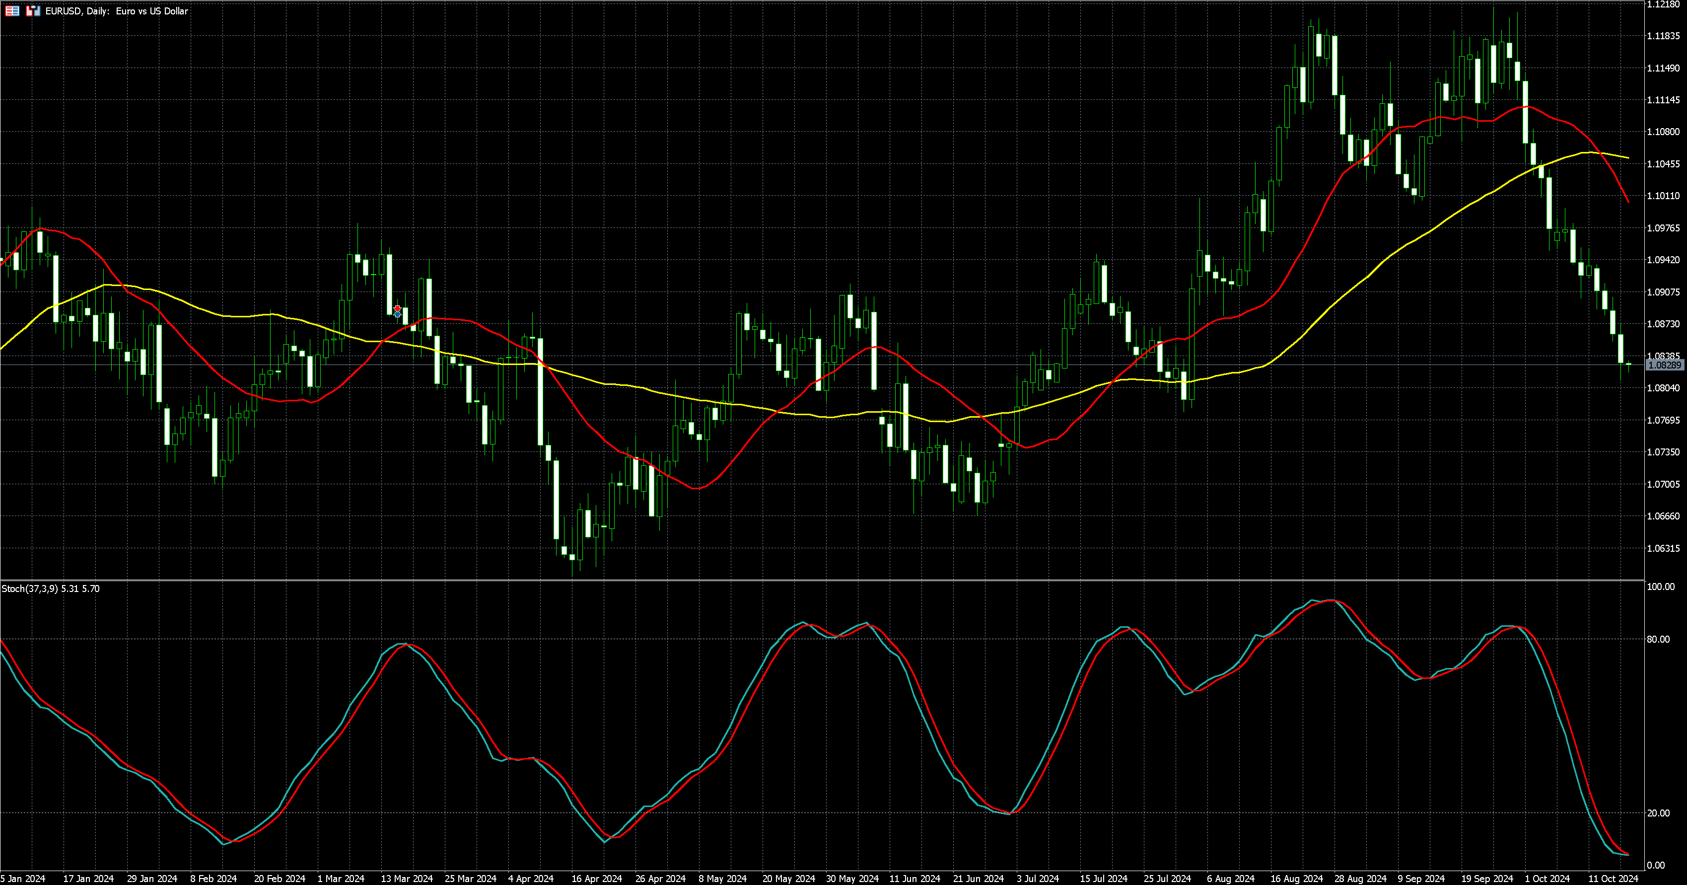The height and width of the screenshot is (885, 1687).
Task: Click the red sell arrow trade marker
Action: (x=397, y=308)
